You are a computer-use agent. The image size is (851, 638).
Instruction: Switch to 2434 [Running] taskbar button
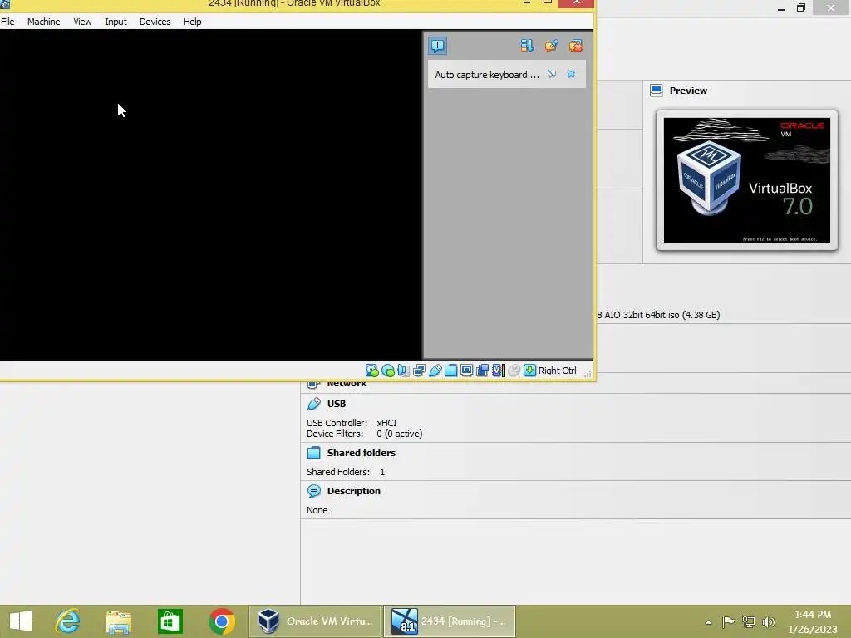450,621
